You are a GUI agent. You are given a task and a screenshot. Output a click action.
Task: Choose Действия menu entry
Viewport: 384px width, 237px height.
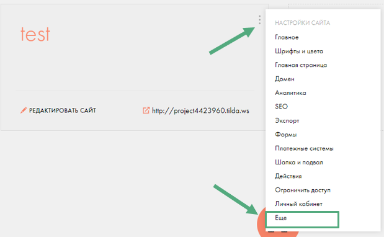[x=288, y=176]
